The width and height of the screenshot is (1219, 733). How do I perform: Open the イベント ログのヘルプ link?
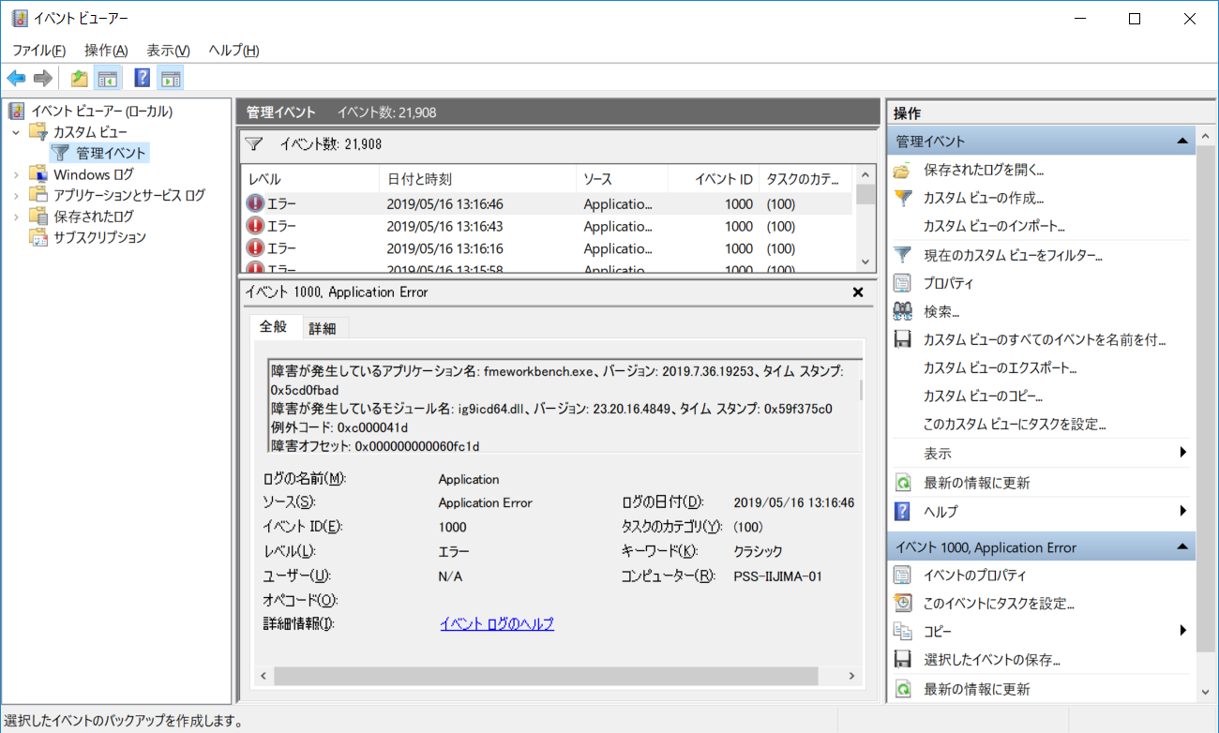[497, 623]
